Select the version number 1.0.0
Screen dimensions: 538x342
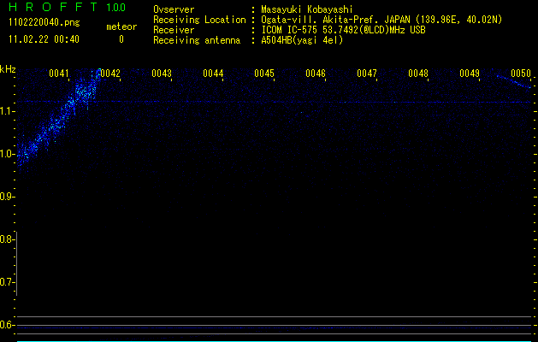pyautogui.click(x=116, y=8)
